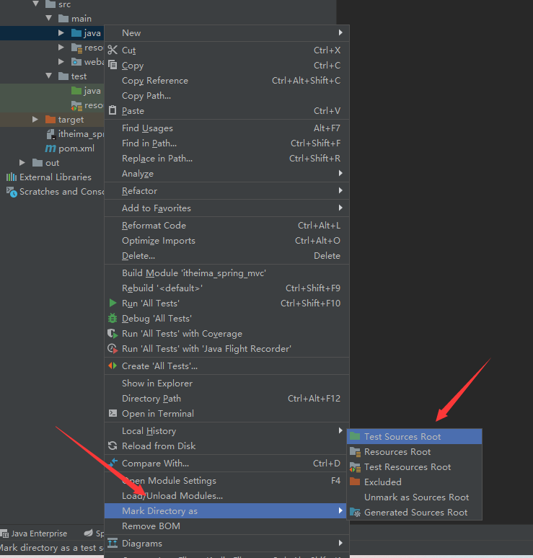Choose Test Sources Root option
The height and width of the screenshot is (558, 533).
[x=415, y=436]
